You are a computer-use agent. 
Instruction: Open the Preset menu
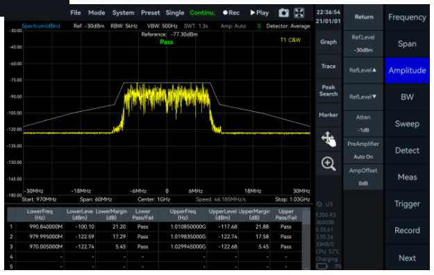(x=150, y=12)
